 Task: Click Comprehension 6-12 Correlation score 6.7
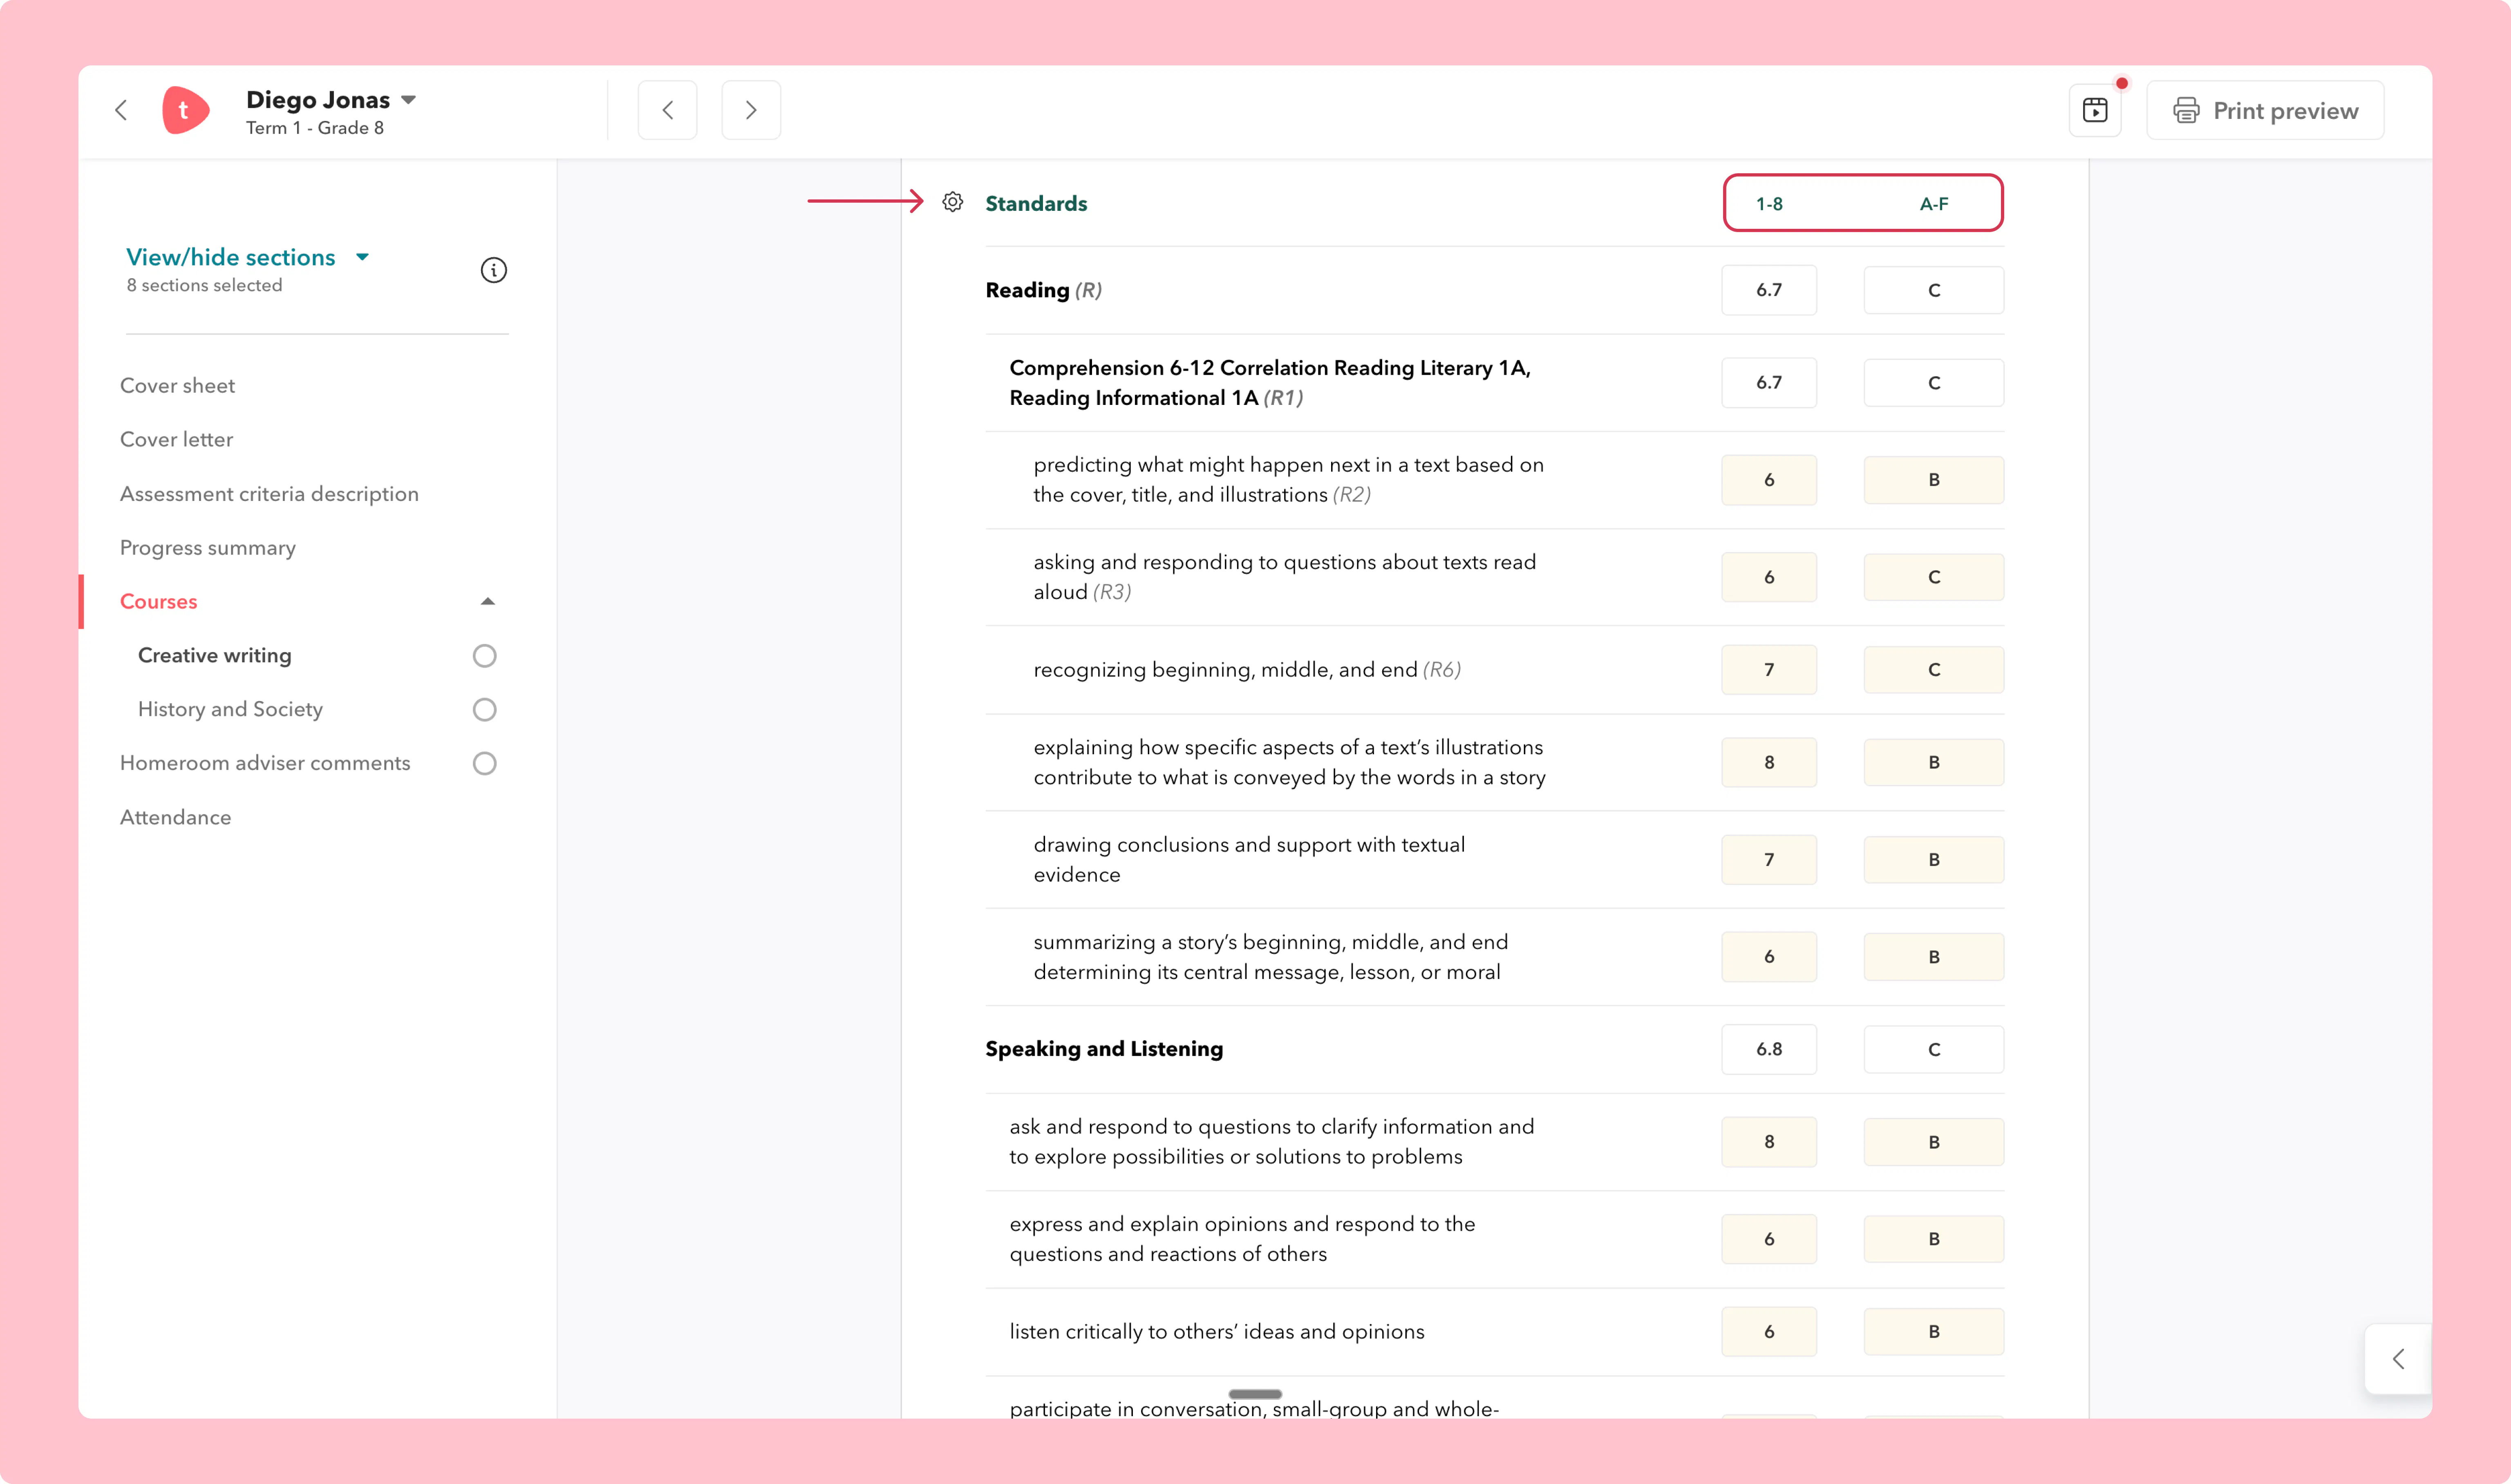(1768, 383)
